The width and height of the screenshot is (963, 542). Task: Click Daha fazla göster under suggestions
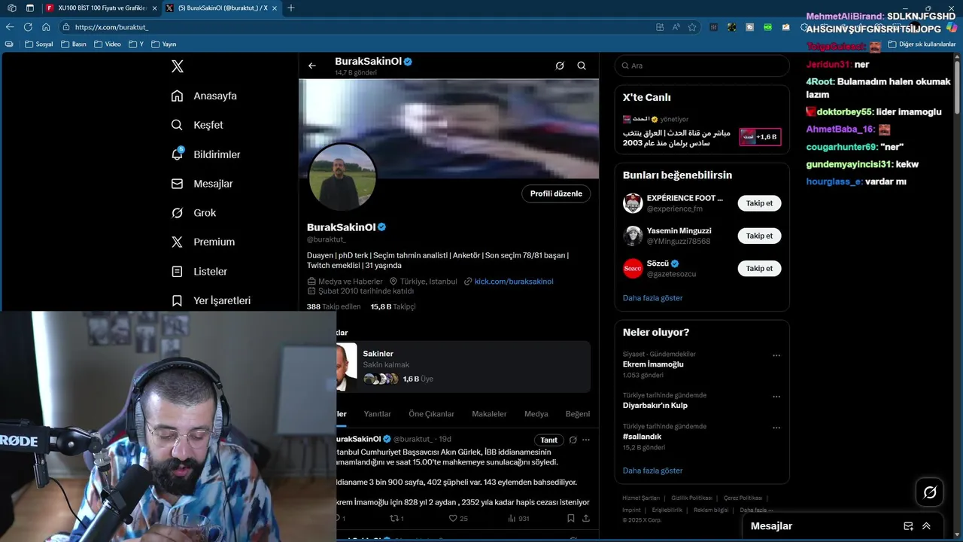[652, 298]
